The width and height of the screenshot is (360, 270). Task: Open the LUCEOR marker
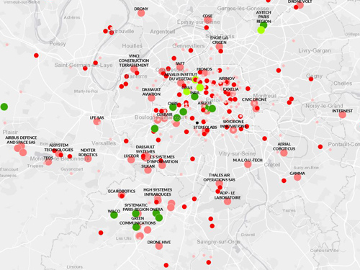click(131, 160)
